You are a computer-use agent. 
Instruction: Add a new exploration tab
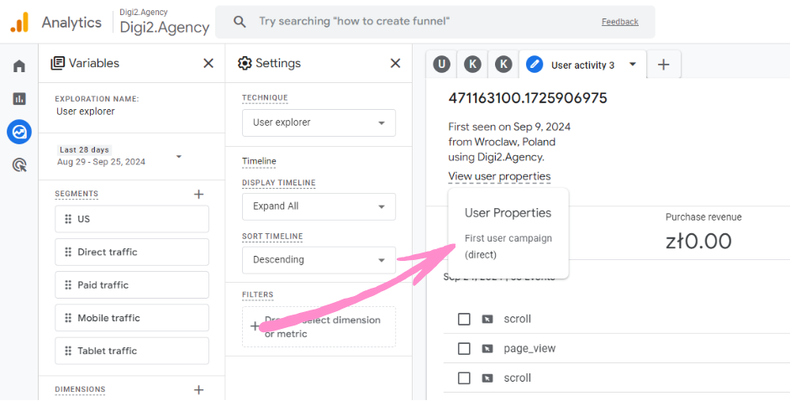coord(664,65)
